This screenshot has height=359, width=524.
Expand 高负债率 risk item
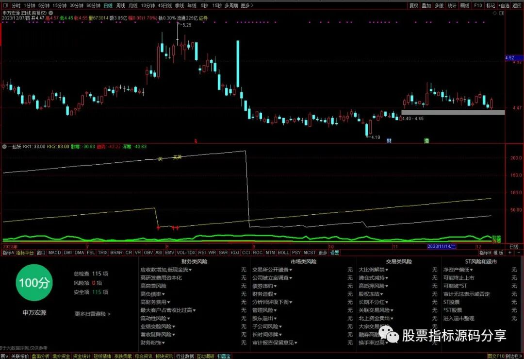[x=153, y=294]
